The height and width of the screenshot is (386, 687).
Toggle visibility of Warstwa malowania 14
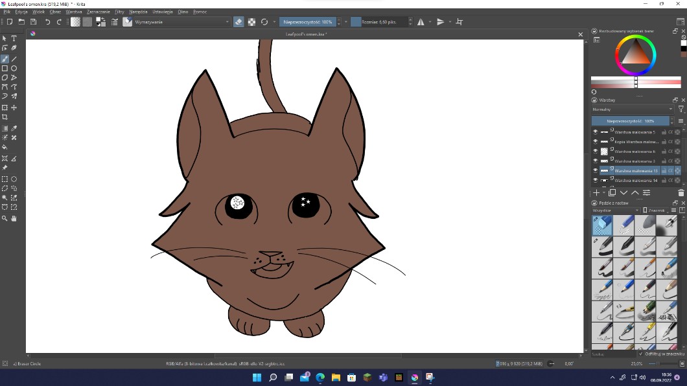tap(596, 180)
